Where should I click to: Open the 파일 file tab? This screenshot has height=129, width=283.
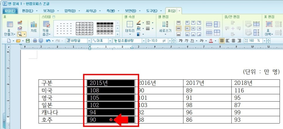coord(11,11)
